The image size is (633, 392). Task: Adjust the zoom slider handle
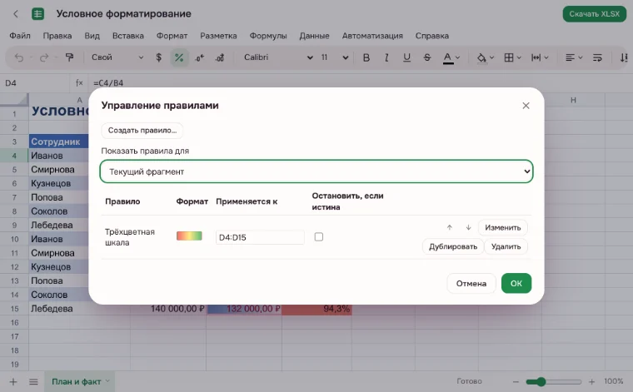point(541,381)
